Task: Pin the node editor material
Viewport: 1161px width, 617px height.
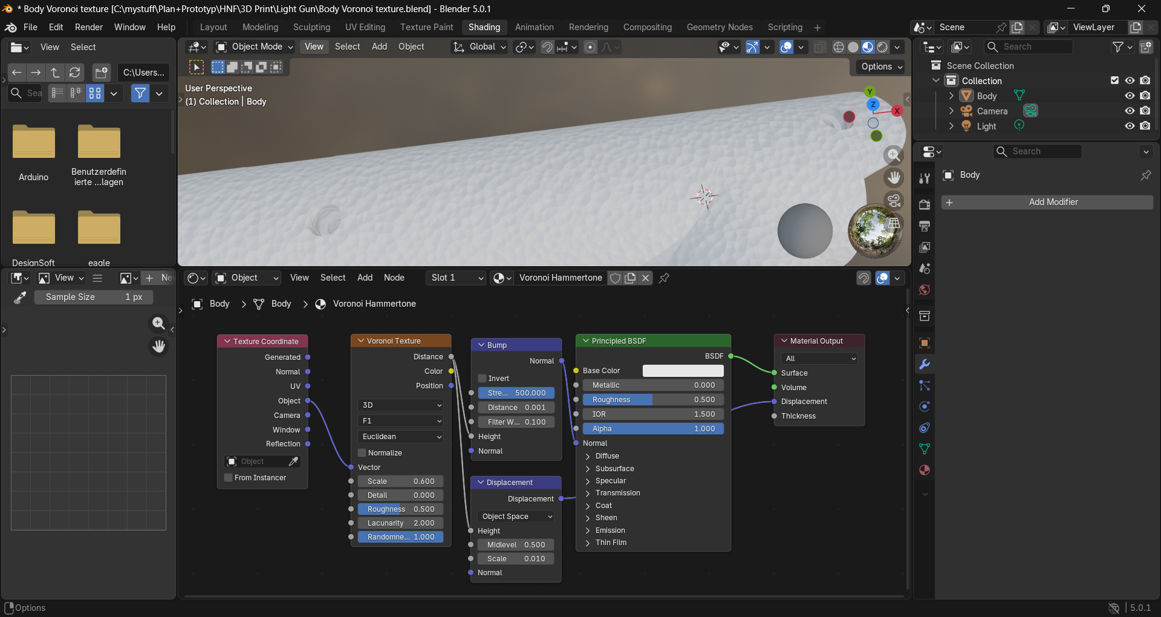Action: click(664, 278)
